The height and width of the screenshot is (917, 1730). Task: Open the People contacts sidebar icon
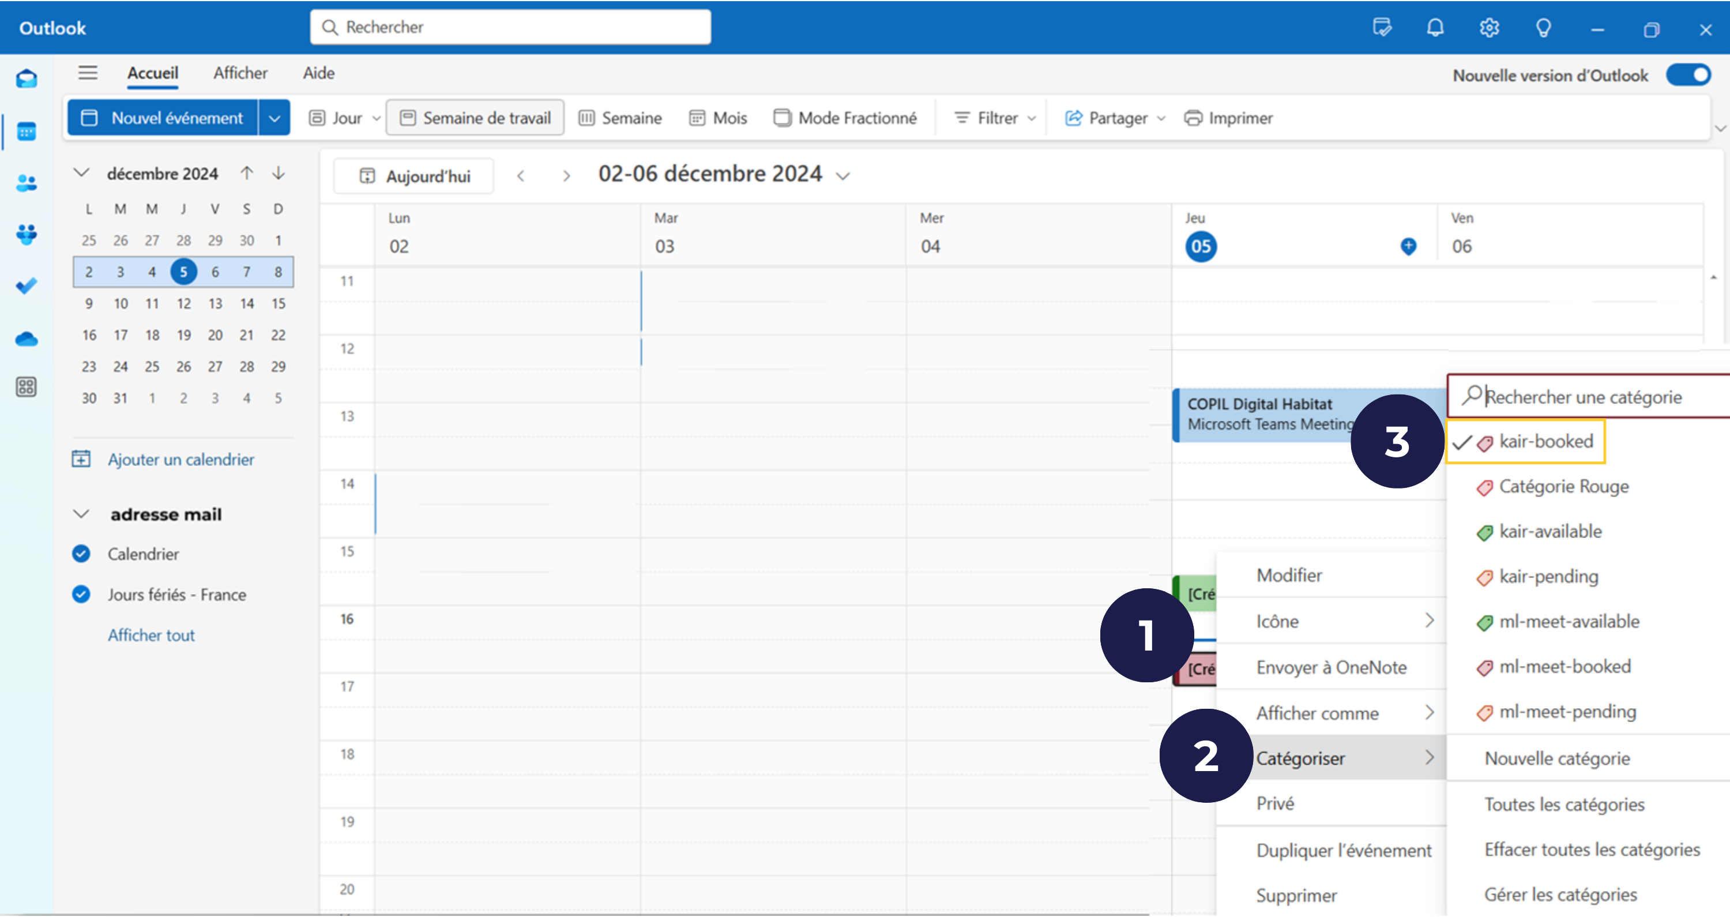(26, 183)
